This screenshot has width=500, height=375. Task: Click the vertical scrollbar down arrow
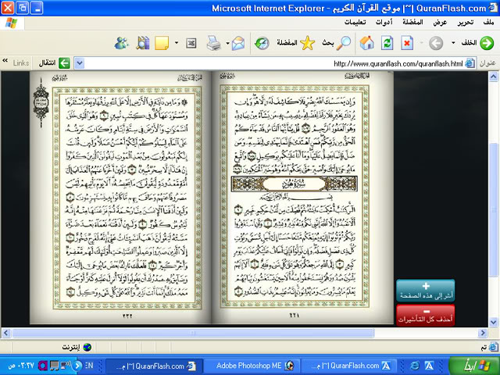pyautogui.click(x=493, y=322)
